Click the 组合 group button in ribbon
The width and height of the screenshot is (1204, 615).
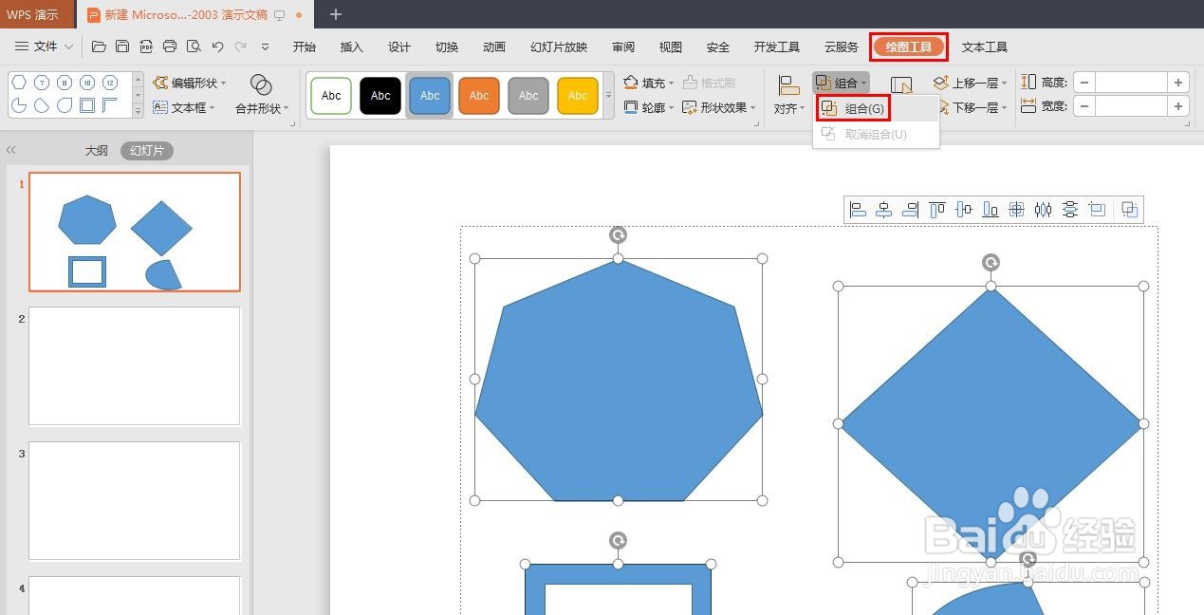pyautogui.click(x=841, y=83)
